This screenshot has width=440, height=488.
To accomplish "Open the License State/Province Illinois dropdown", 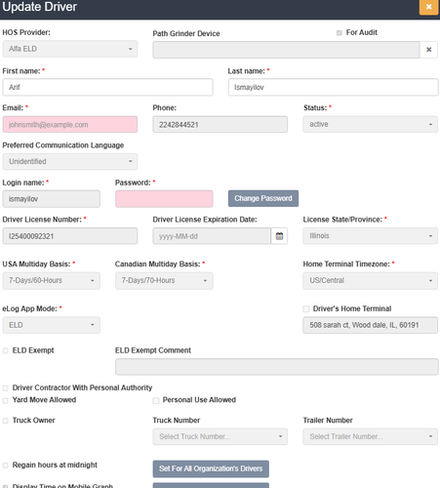I will tap(370, 236).
